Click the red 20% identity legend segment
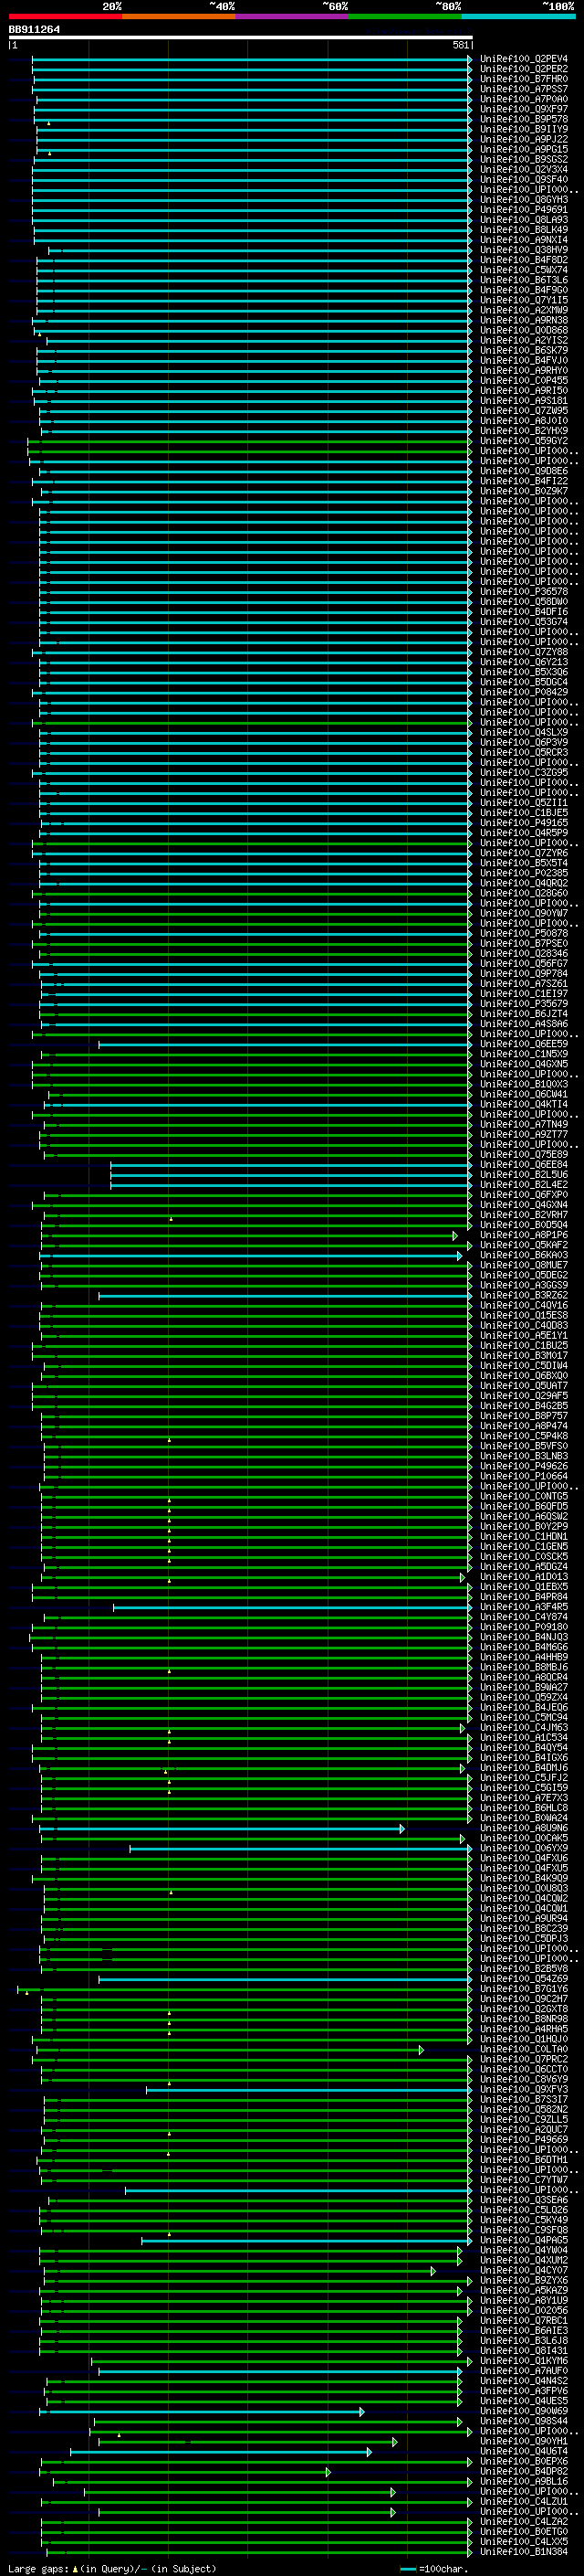Screen dimensions: 584x2576 (x=65, y=17)
